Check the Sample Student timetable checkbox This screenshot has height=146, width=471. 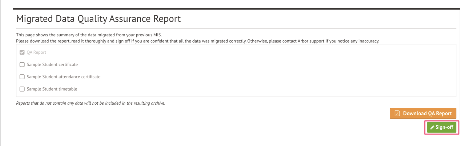(x=22, y=89)
